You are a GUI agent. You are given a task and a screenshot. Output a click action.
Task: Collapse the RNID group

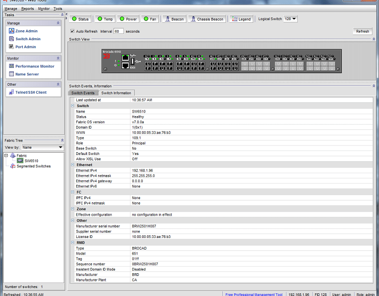pos(73,242)
